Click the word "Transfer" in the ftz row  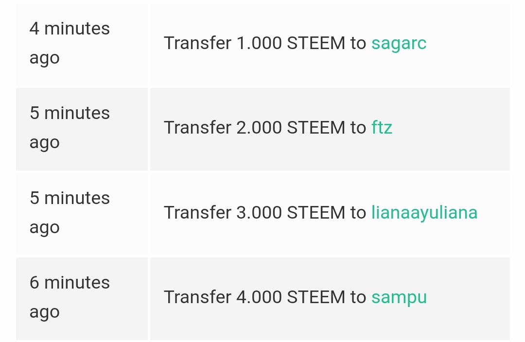[197, 128]
